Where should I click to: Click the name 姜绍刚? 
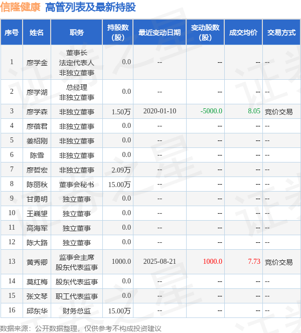(37, 141)
